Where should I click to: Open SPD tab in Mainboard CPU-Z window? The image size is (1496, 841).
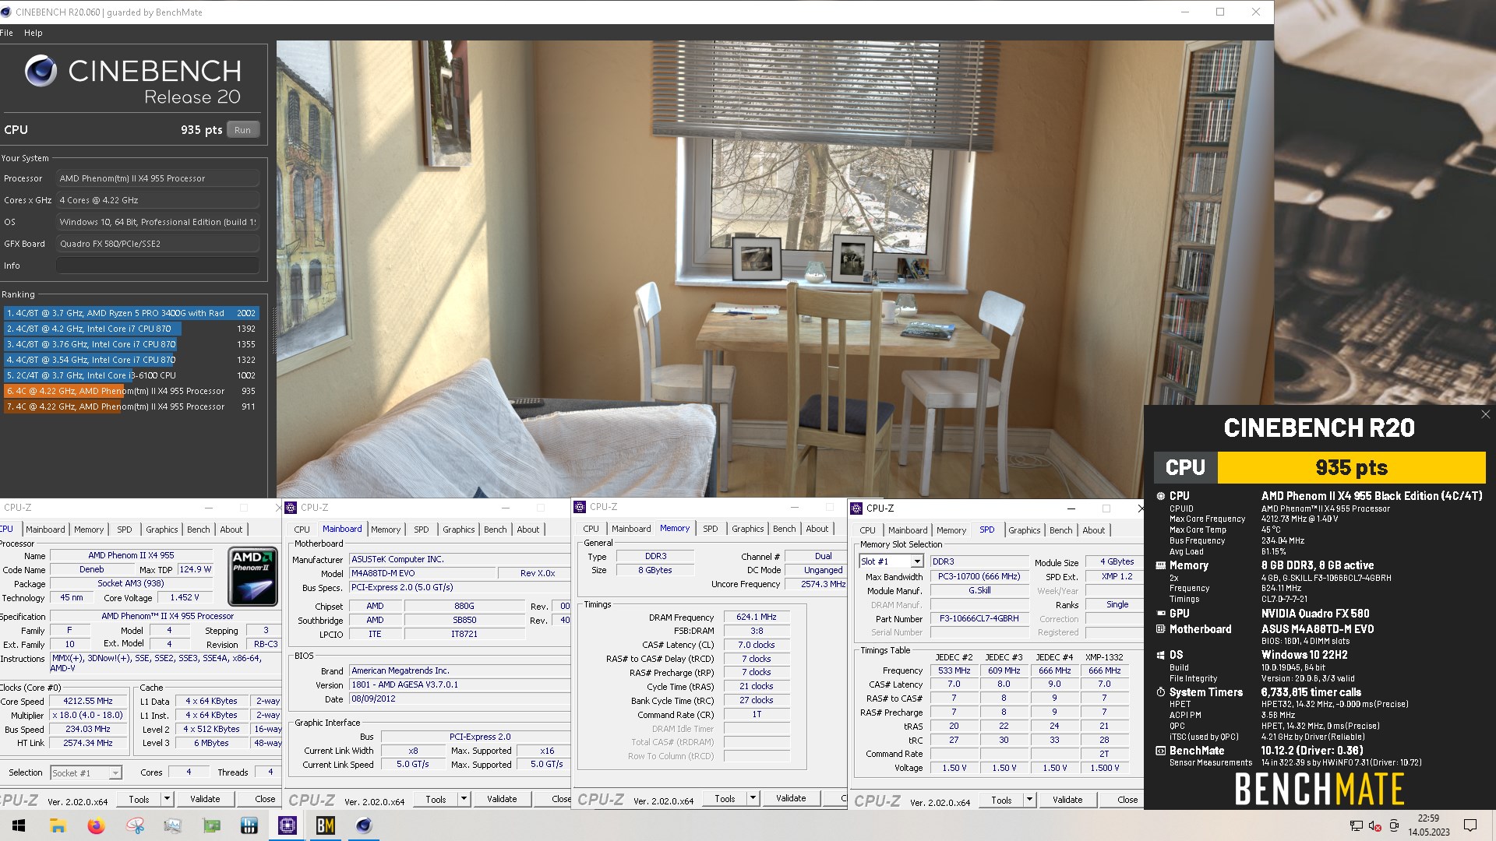421,530
